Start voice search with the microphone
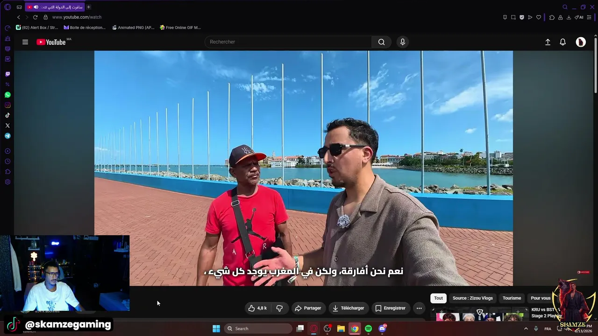 tap(403, 42)
